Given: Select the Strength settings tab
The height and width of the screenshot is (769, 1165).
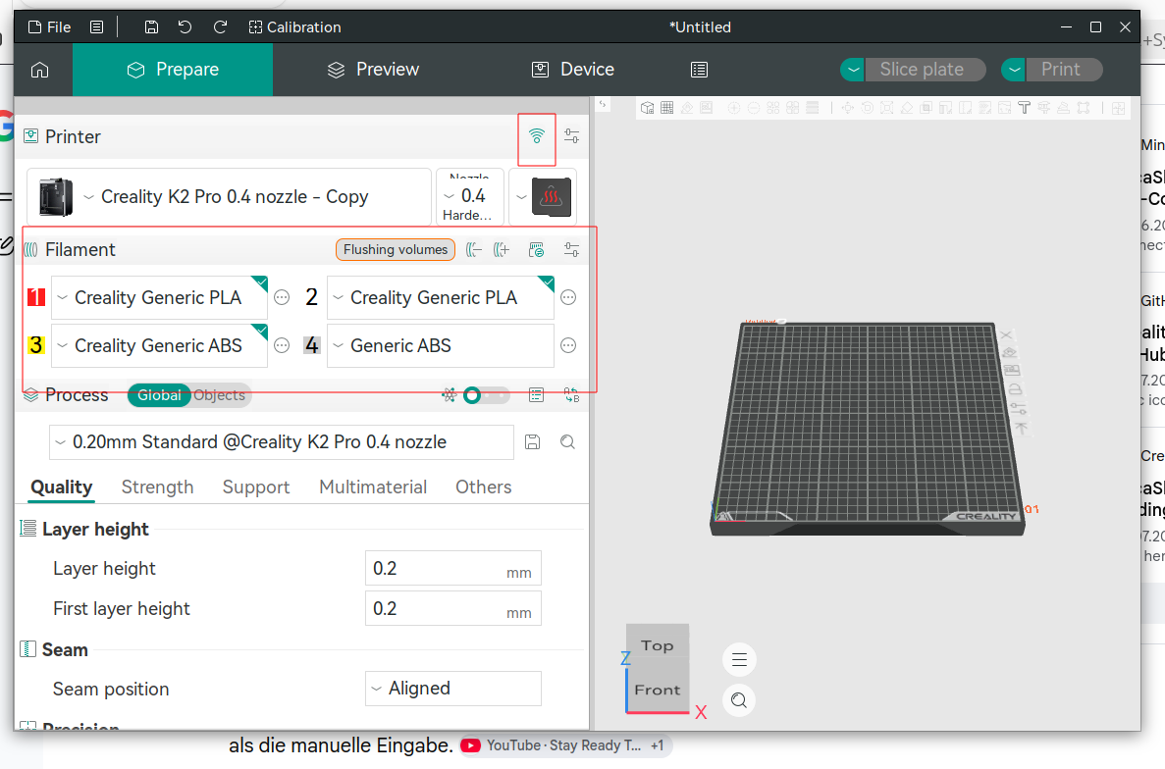Looking at the screenshot, I should tap(157, 487).
